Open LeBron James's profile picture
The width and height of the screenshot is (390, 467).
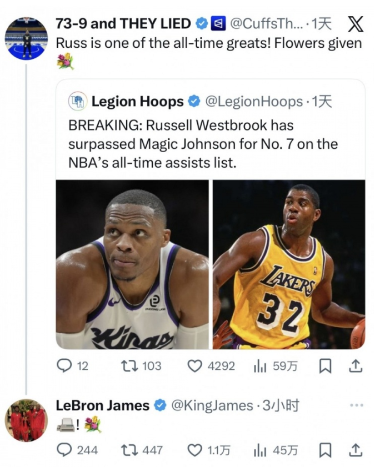point(26,420)
